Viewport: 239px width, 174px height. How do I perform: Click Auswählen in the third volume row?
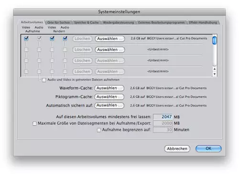[110, 61]
